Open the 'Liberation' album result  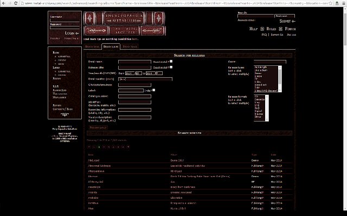tap(176, 198)
